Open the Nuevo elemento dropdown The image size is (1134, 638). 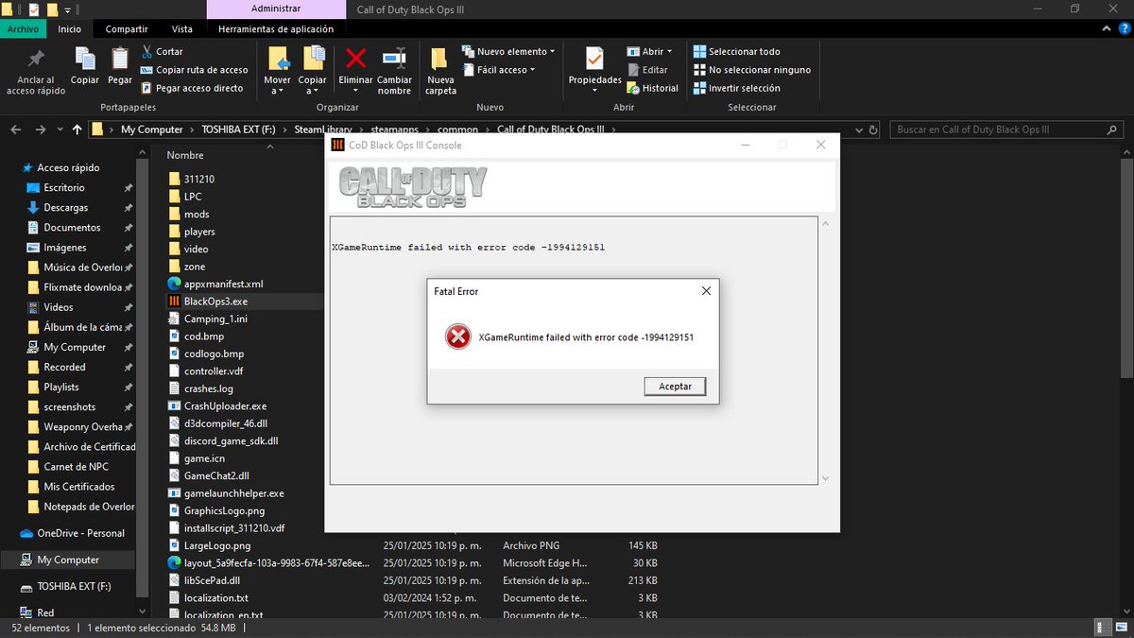pyautogui.click(x=508, y=51)
